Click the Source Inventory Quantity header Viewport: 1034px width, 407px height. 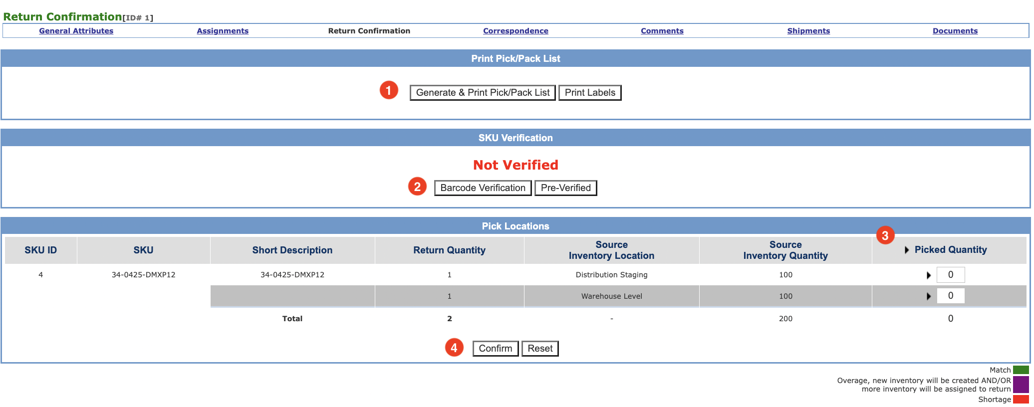point(785,250)
